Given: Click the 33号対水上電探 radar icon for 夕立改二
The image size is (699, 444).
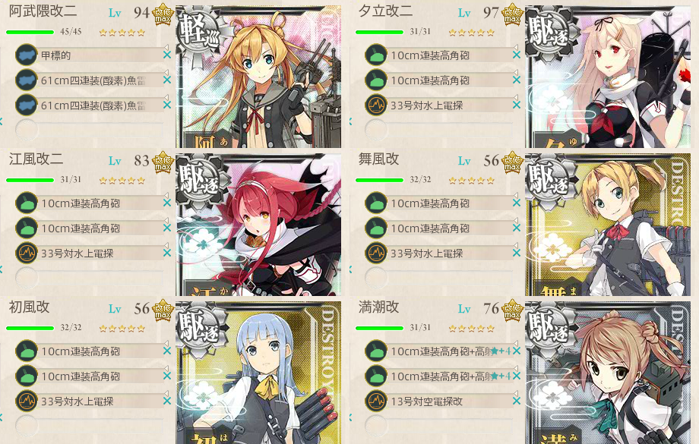Looking at the screenshot, I should (376, 105).
